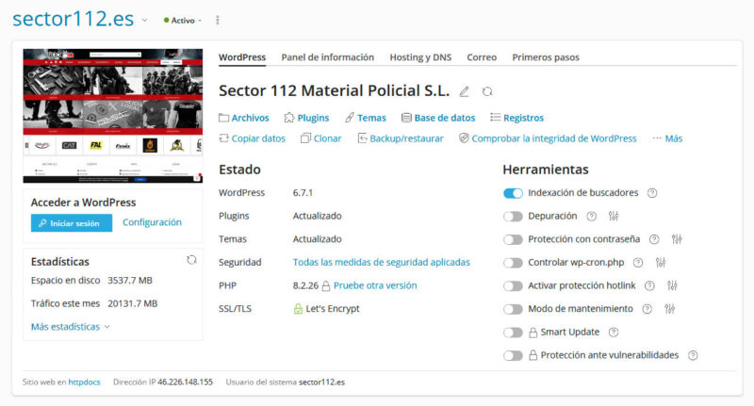Image resolution: width=754 pixels, height=406 pixels.
Task: Enable Protección ante vulnerabilidades switch
Action: (x=513, y=355)
